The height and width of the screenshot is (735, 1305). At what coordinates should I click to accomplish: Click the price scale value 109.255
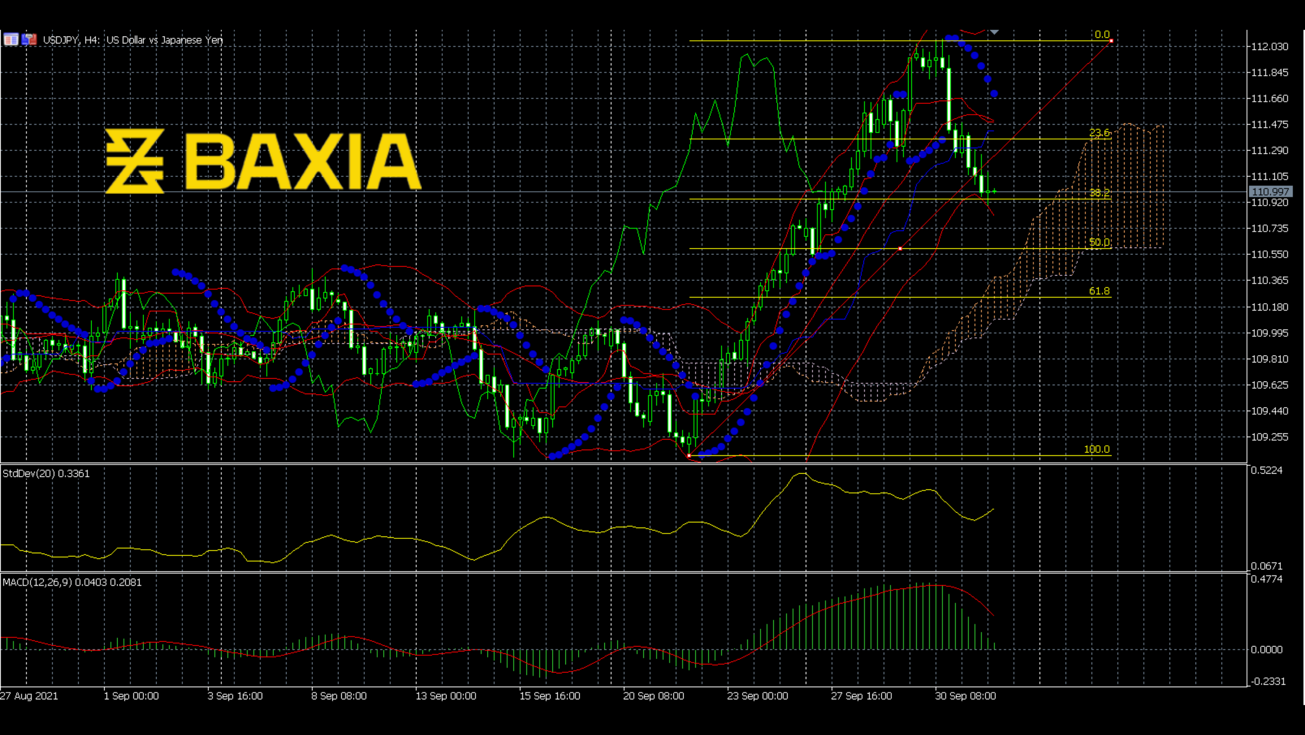point(1269,437)
